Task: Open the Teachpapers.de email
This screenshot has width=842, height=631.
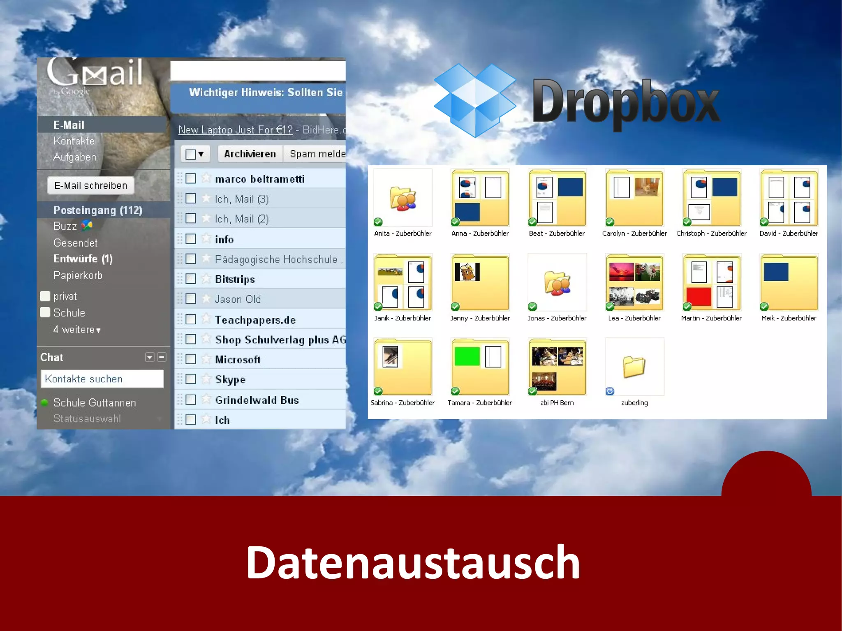Action: [260, 319]
